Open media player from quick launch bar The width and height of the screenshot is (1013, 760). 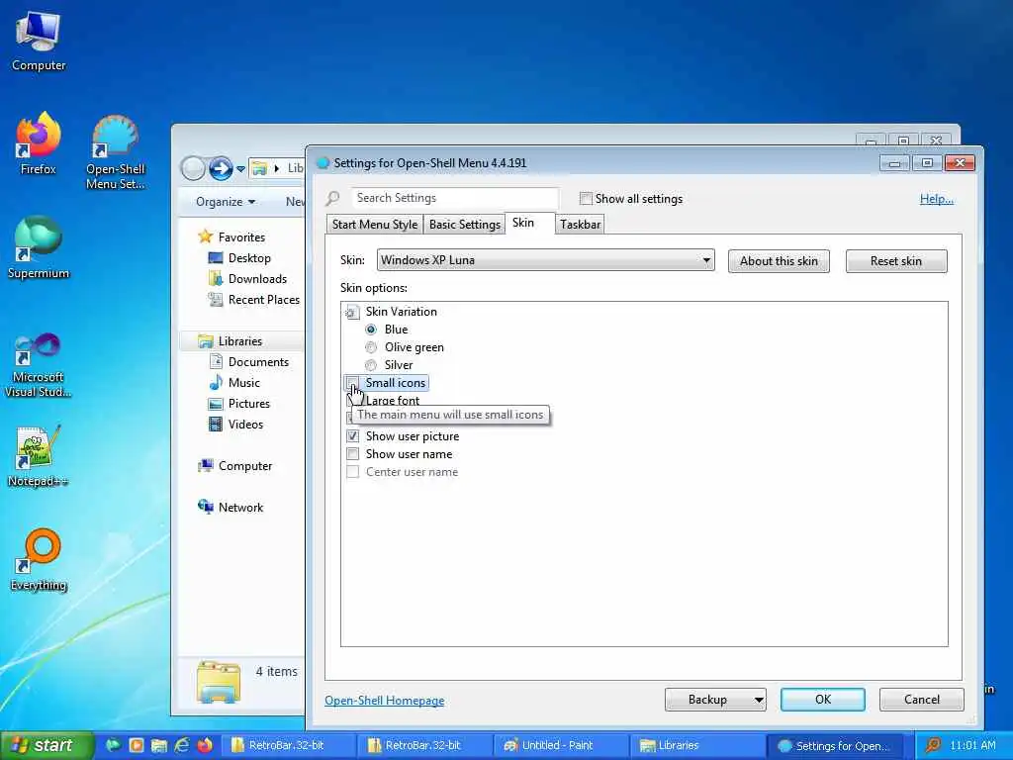tap(137, 745)
